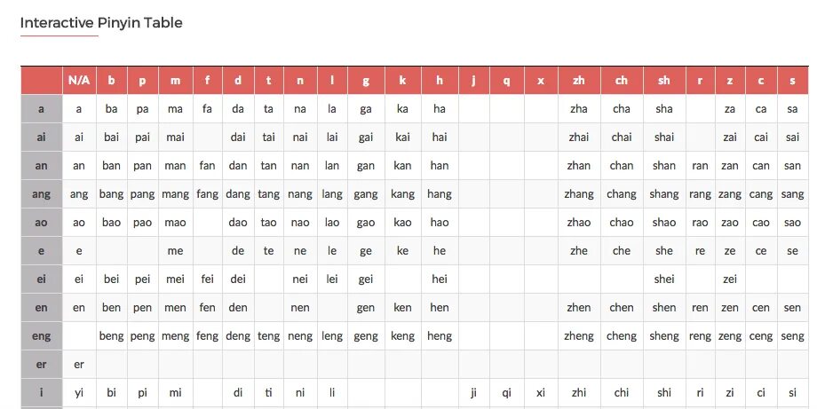
Task: Click the 'ji' syllable cell
Action: click(473, 393)
